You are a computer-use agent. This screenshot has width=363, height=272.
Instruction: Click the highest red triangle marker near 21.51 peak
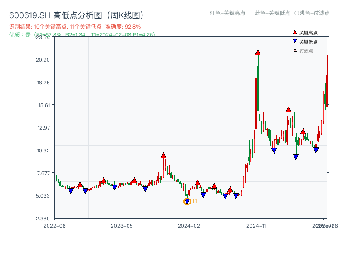point(257,53)
